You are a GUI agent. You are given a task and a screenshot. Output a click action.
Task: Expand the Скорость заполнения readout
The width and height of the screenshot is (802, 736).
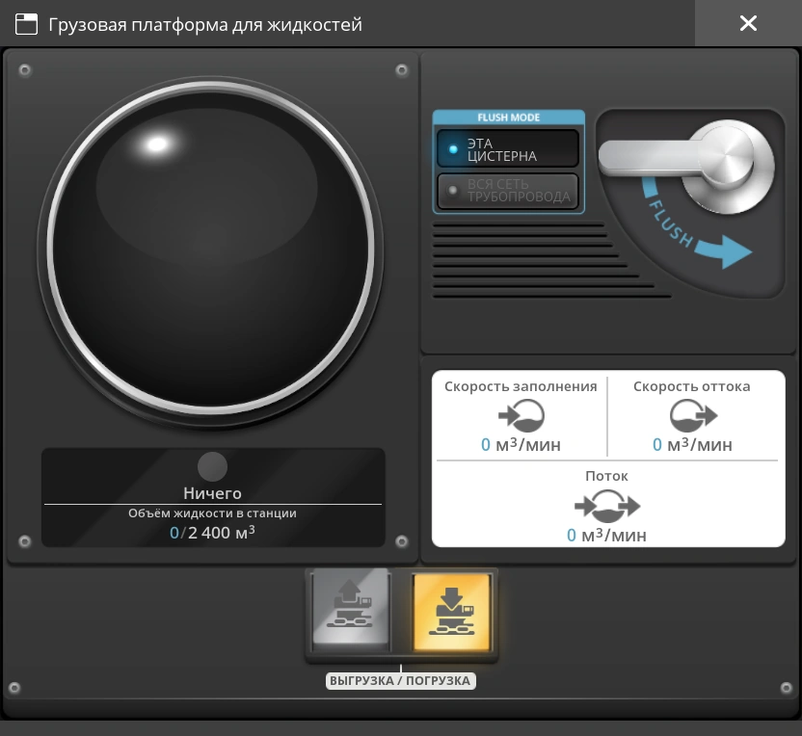click(521, 386)
